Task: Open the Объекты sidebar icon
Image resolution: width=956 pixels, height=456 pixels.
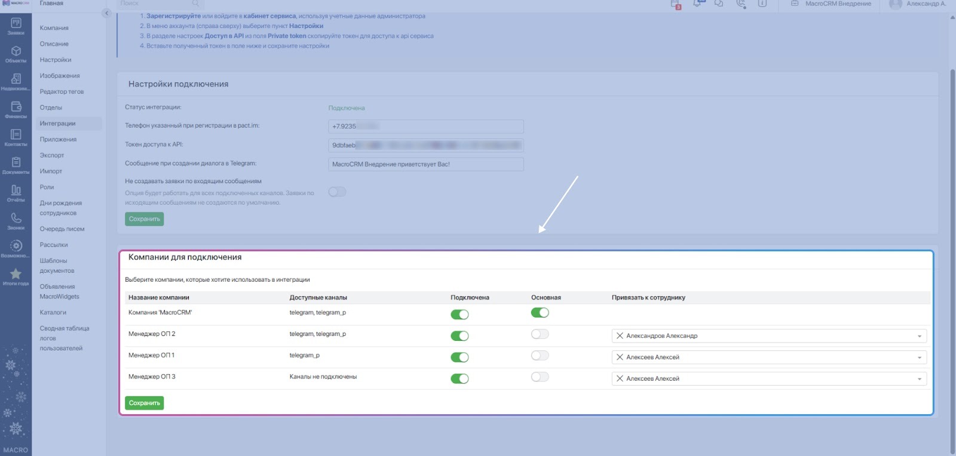Action: tap(16, 54)
